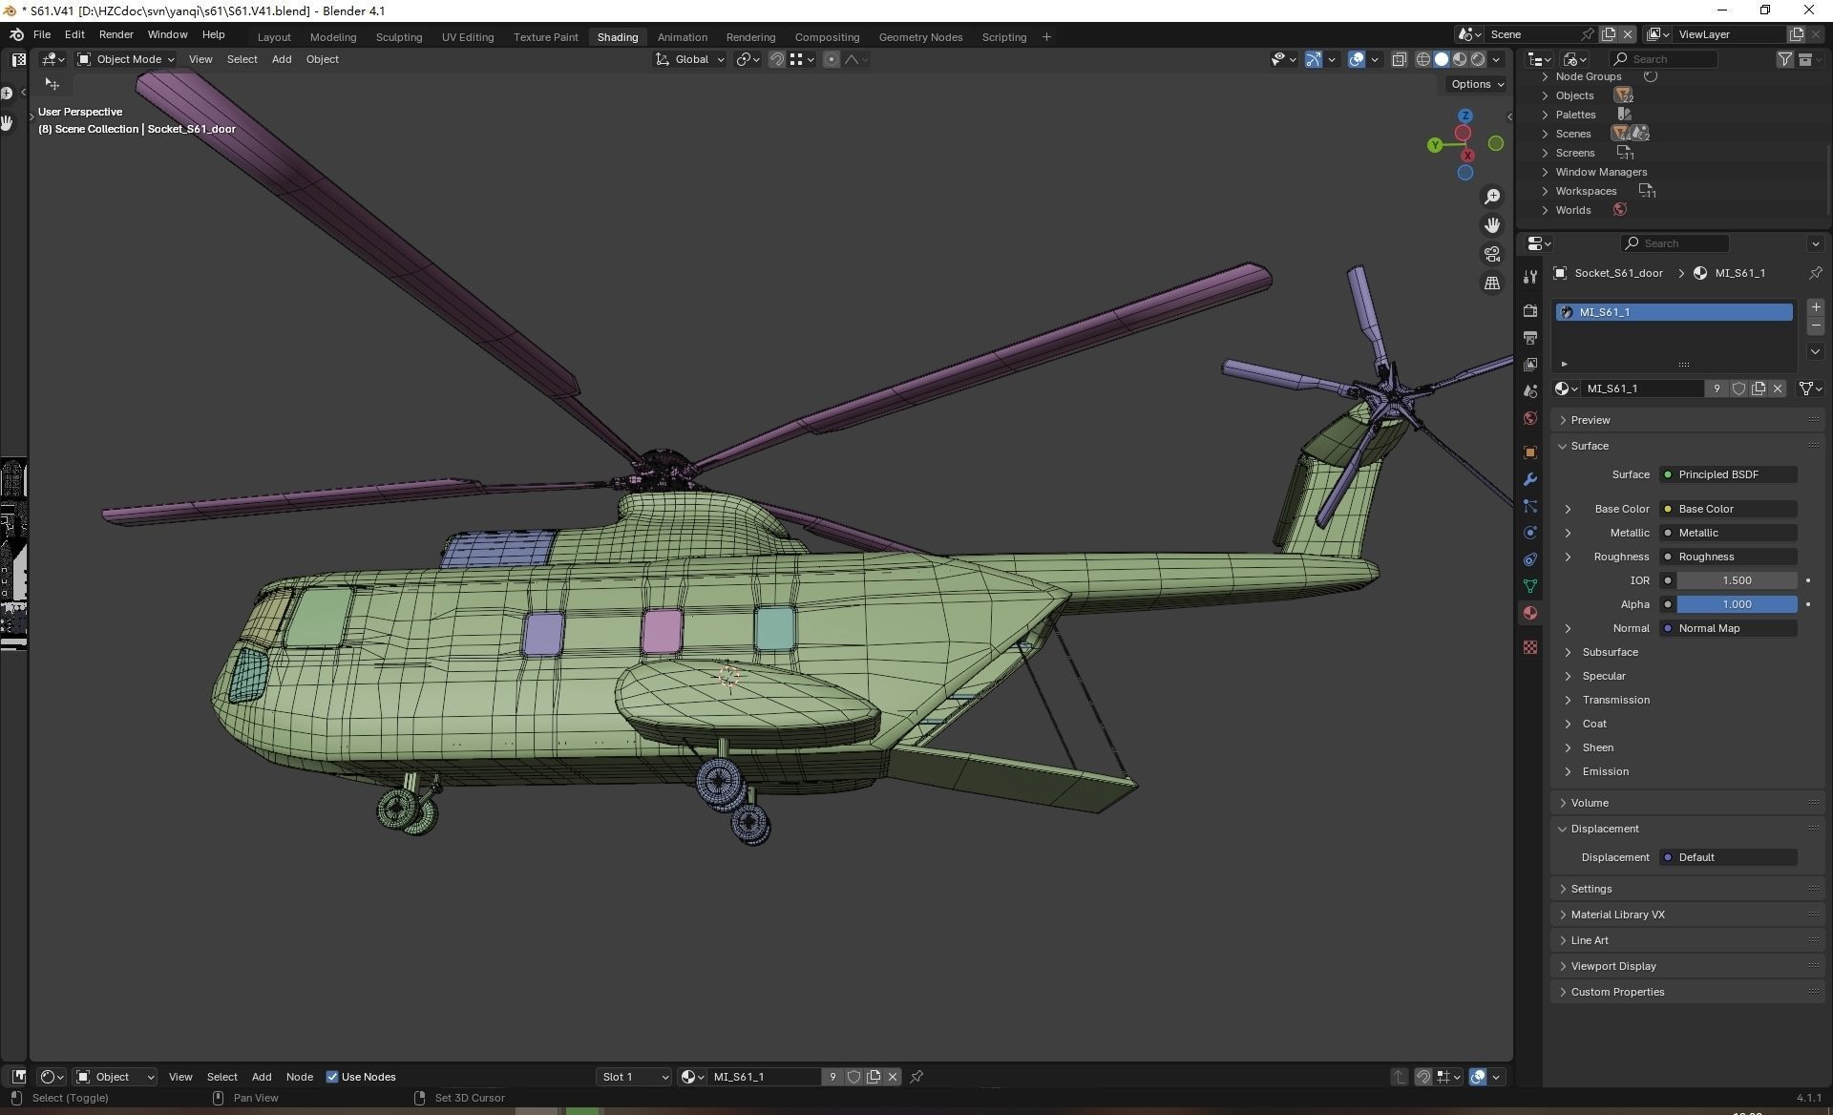1833x1115 pixels.
Task: Toggle X-ray mode in viewport header
Action: pyautogui.click(x=1399, y=59)
